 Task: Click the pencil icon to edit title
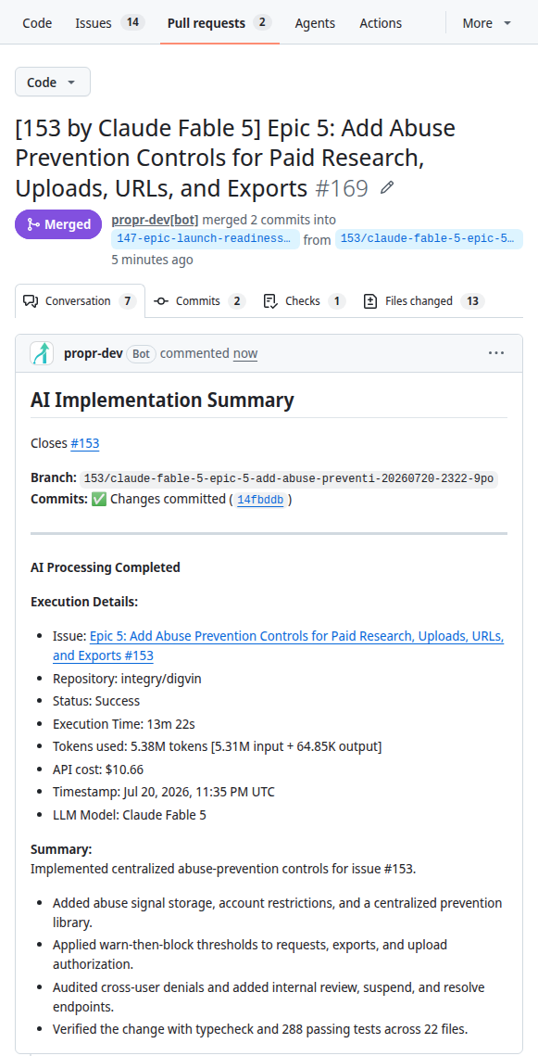click(387, 188)
